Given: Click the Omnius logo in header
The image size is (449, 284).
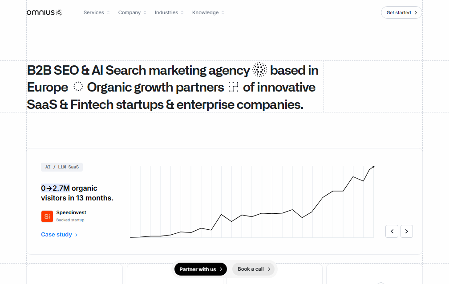Looking at the screenshot, I should point(44,12).
